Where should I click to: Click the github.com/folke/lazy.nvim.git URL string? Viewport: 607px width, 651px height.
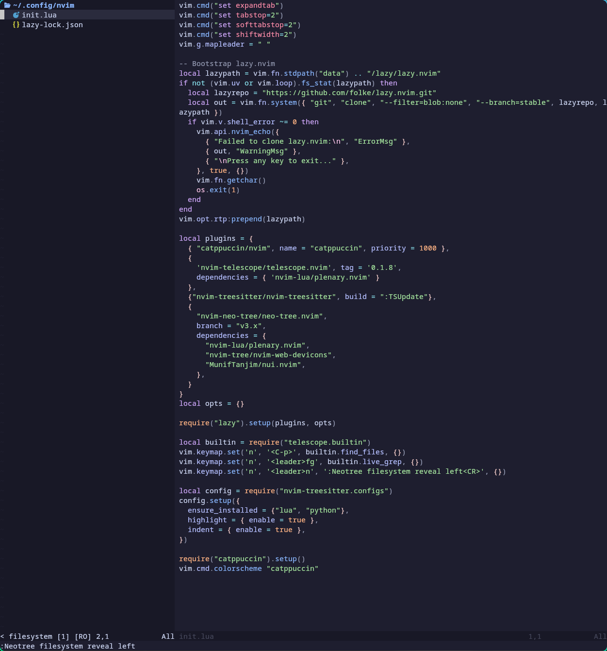[349, 93]
